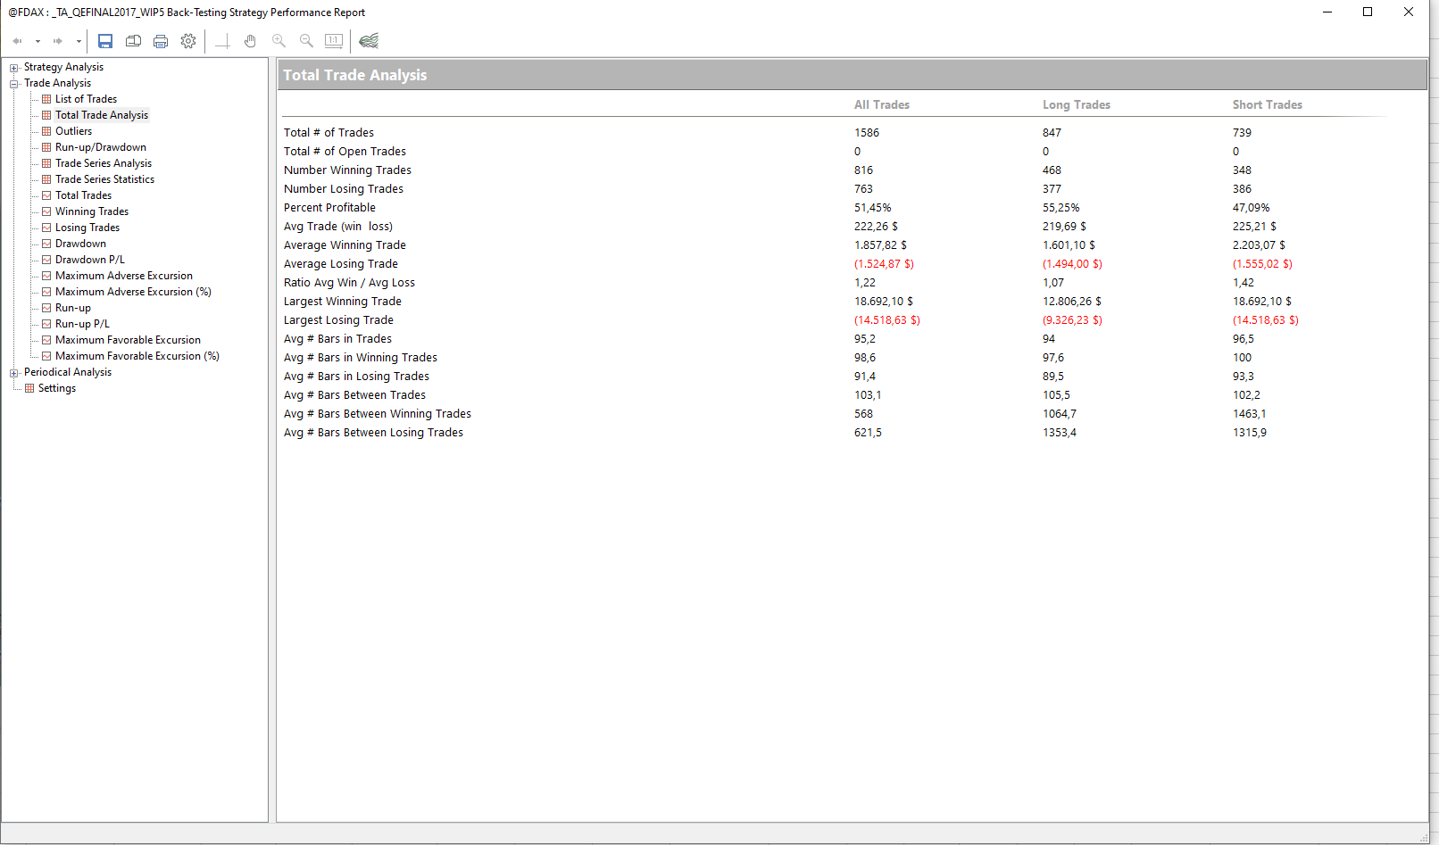Open settings via the gear icon

[188, 41]
